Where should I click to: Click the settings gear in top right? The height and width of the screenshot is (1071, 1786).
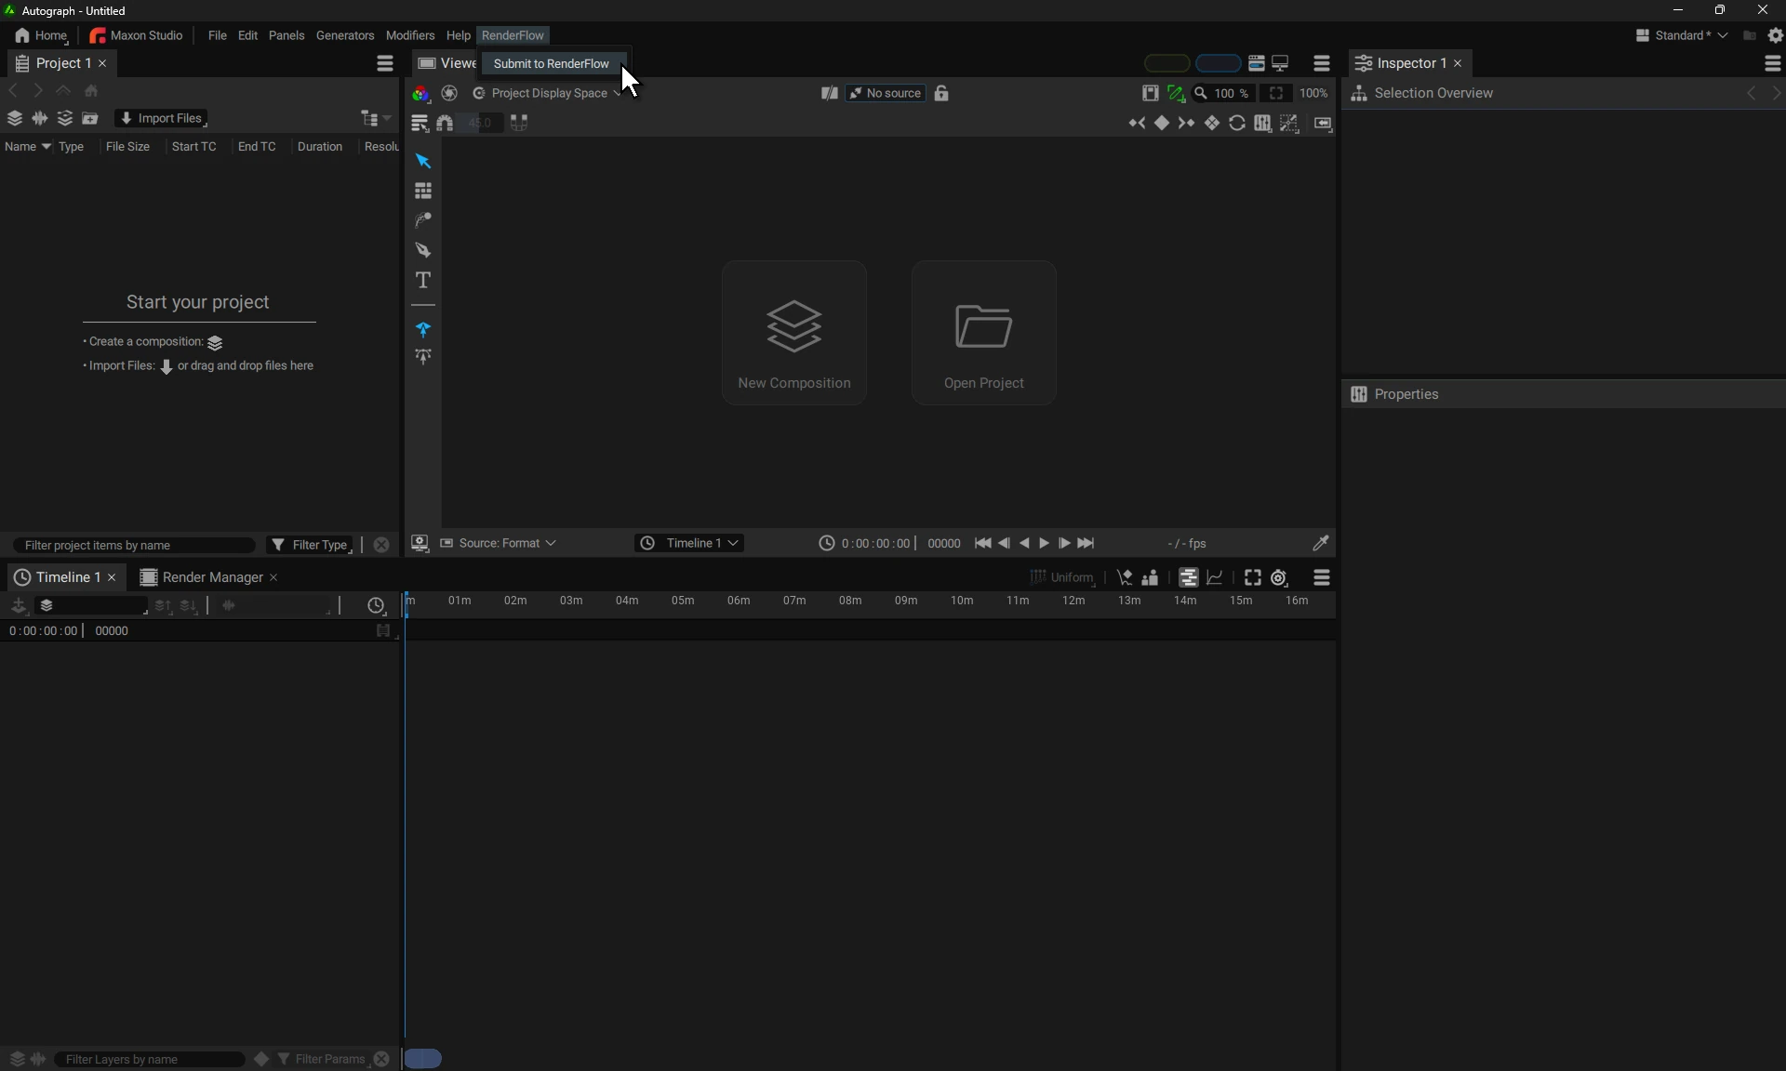(1775, 35)
